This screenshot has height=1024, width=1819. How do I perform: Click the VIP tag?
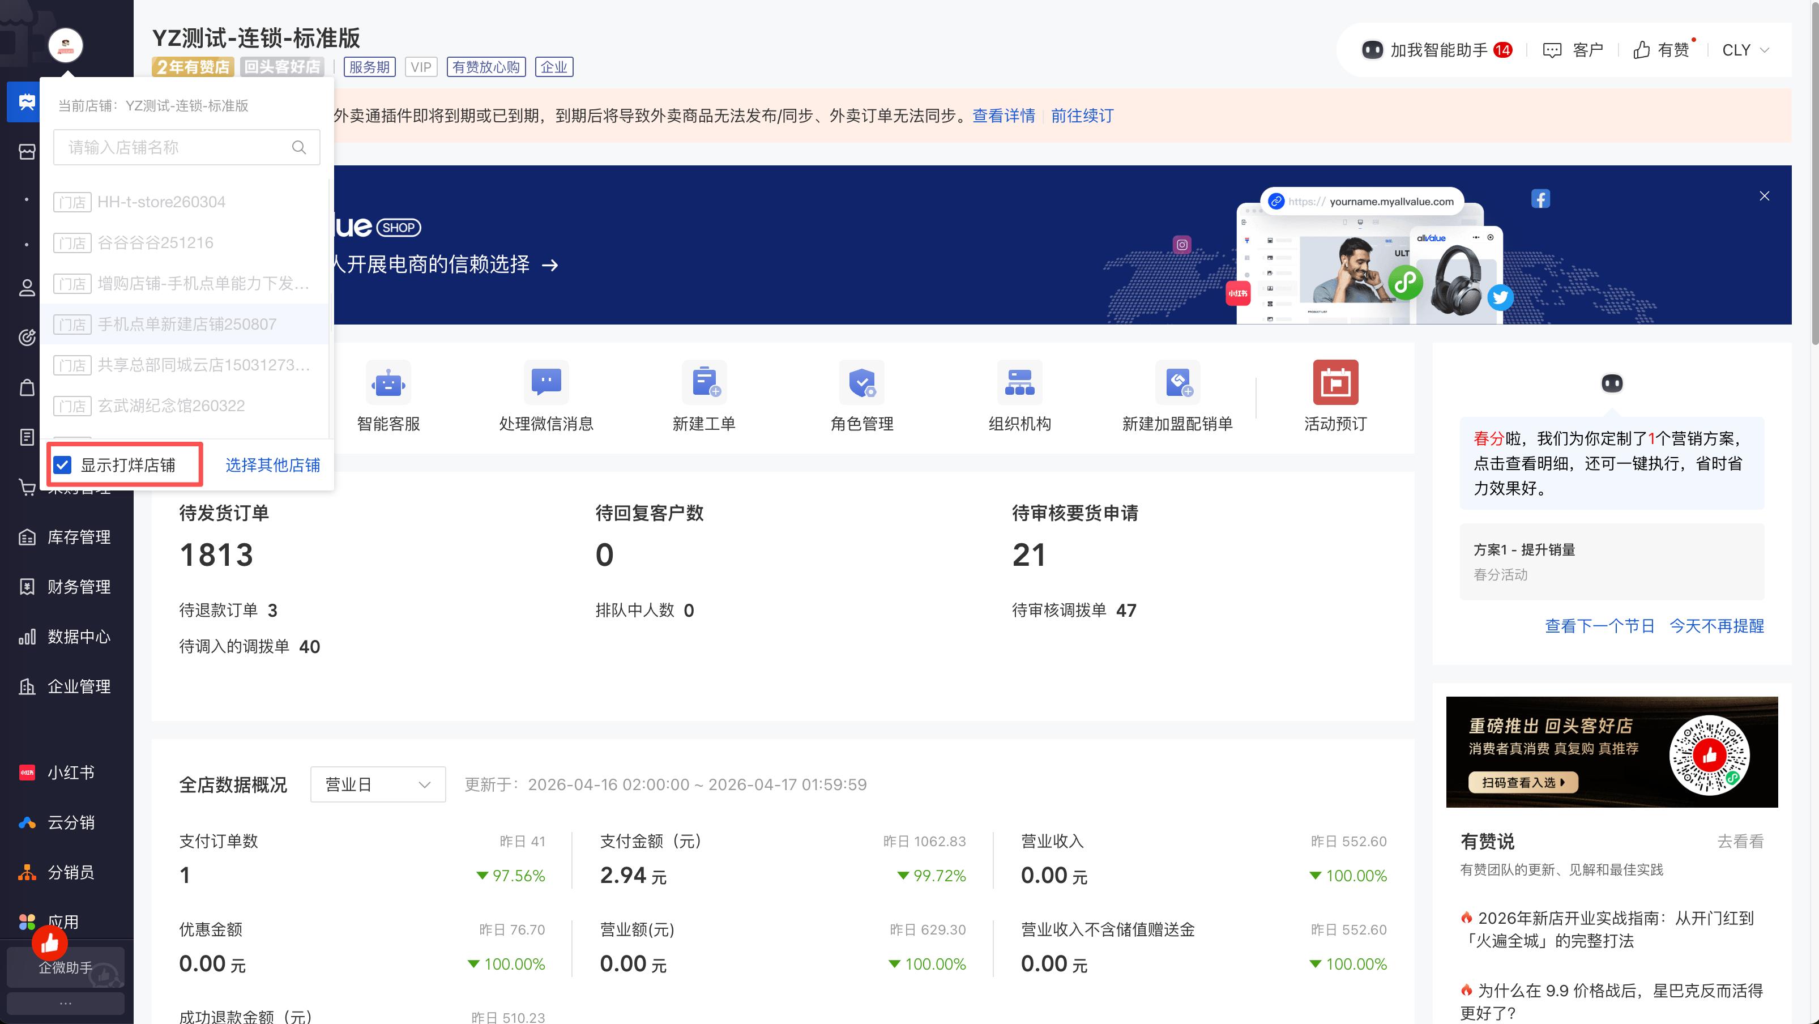pyautogui.click(x=421, y=67)
